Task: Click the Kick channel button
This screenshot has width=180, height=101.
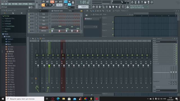Action: point(44,14)
